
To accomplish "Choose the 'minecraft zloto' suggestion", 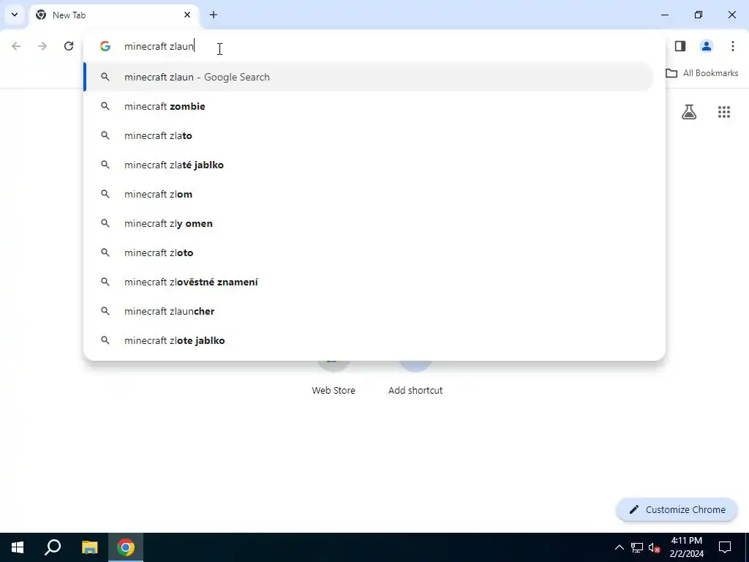I will click(369, 252).
